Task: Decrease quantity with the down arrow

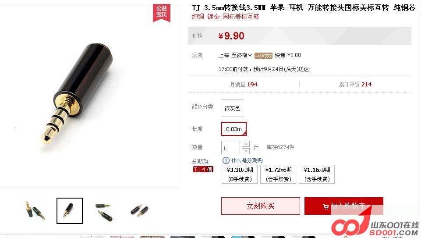Action: coord(246,151)
